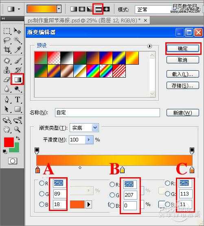Select B radio button for stop B

112,205
